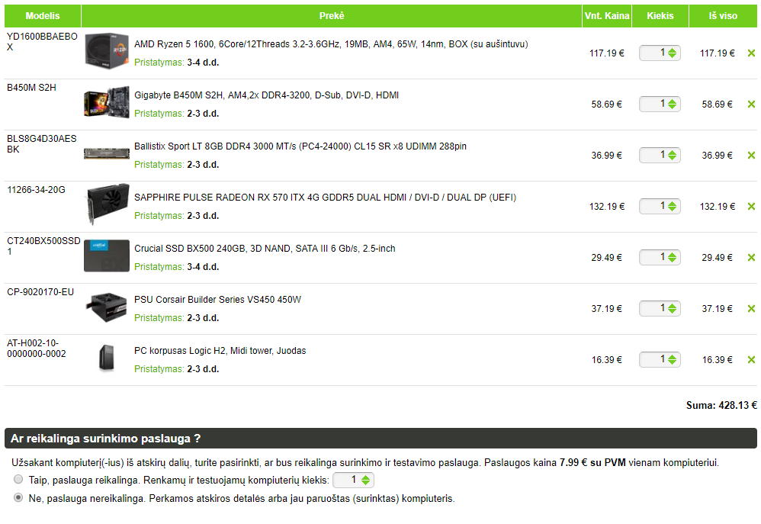Remove the AMD Ryzen 5 1600 from cart
The image size is (761, 524).
pos(751,53)
